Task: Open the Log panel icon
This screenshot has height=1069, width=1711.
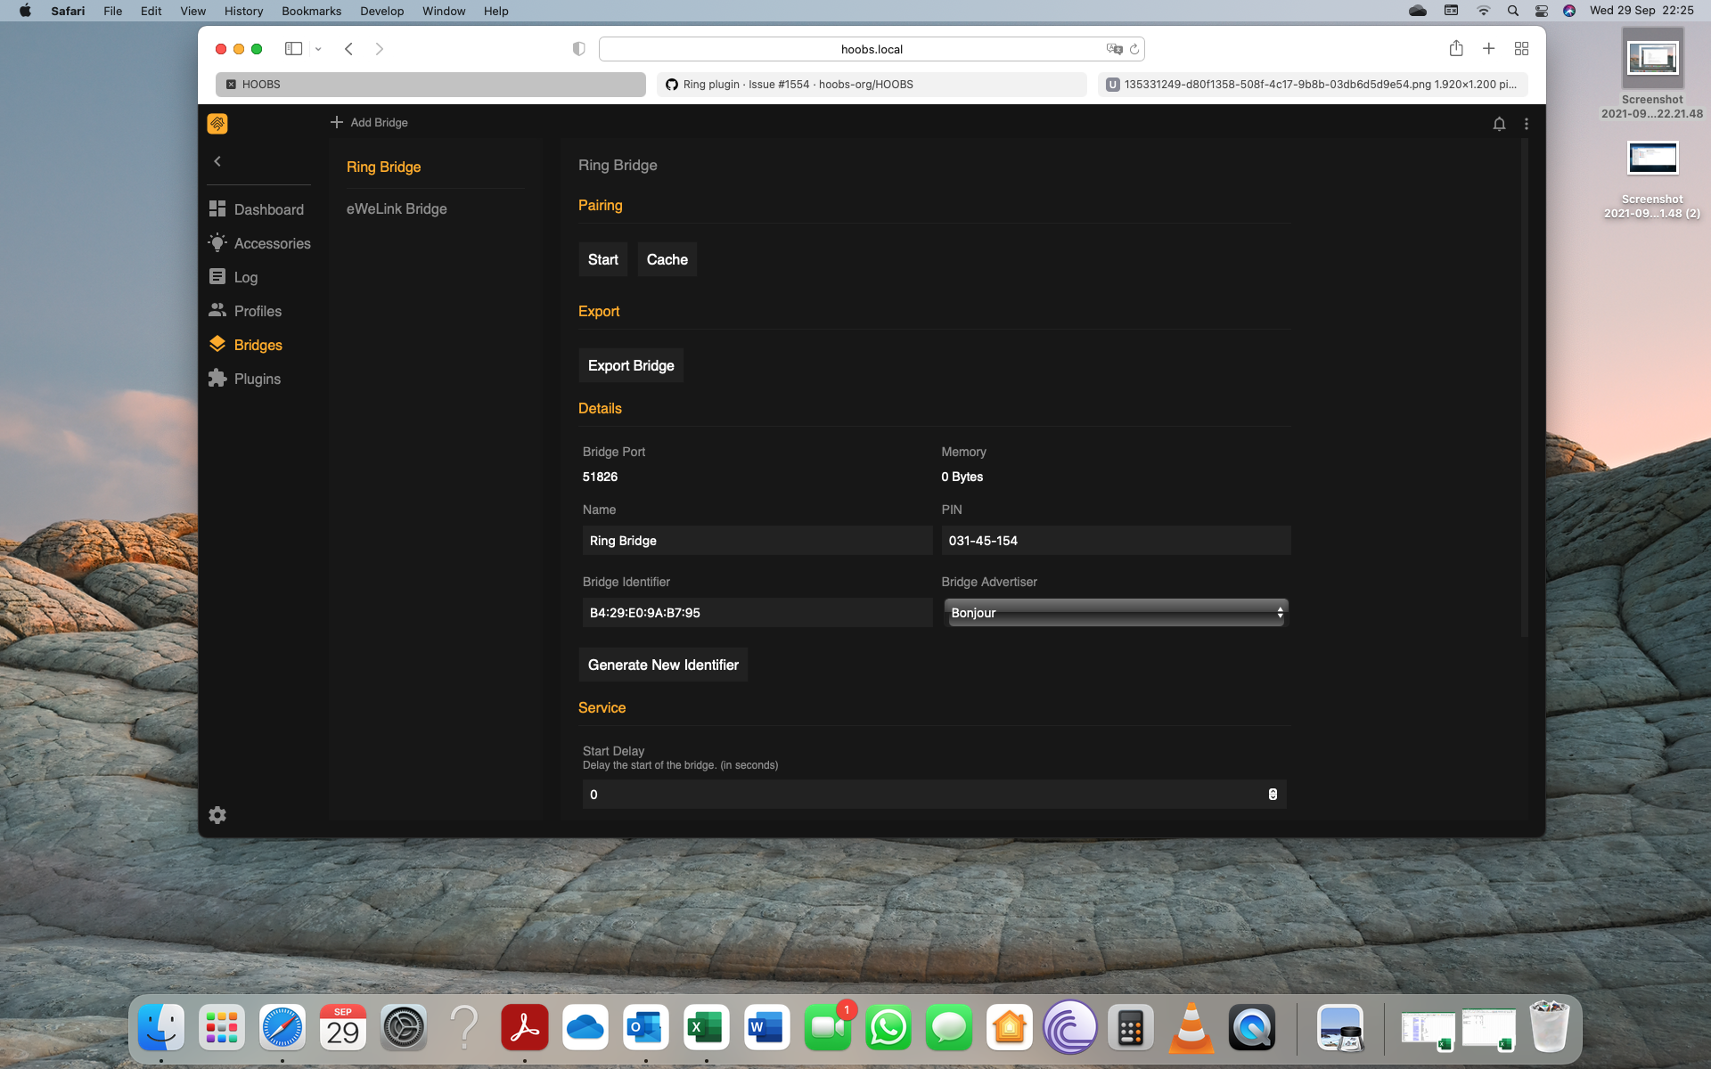Action: tap(217, 276)
